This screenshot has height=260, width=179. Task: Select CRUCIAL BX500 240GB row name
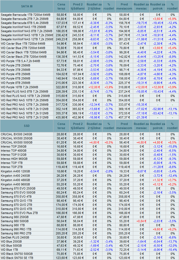click(16, 134)
